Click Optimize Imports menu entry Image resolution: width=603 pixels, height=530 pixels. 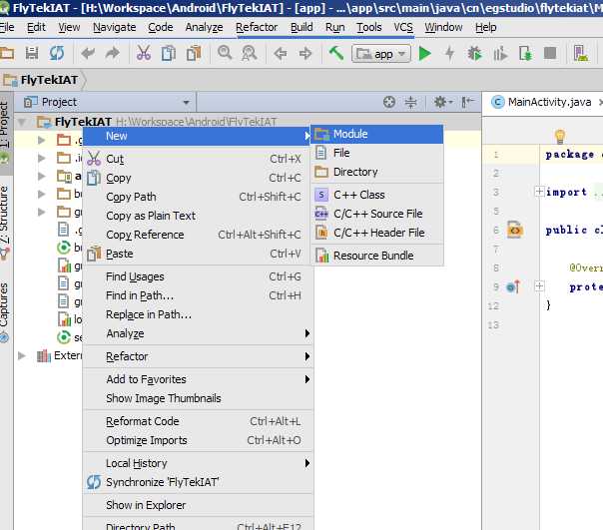point(199,440)
